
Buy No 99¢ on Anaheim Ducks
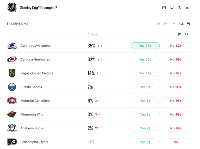(x=176, y=128)
